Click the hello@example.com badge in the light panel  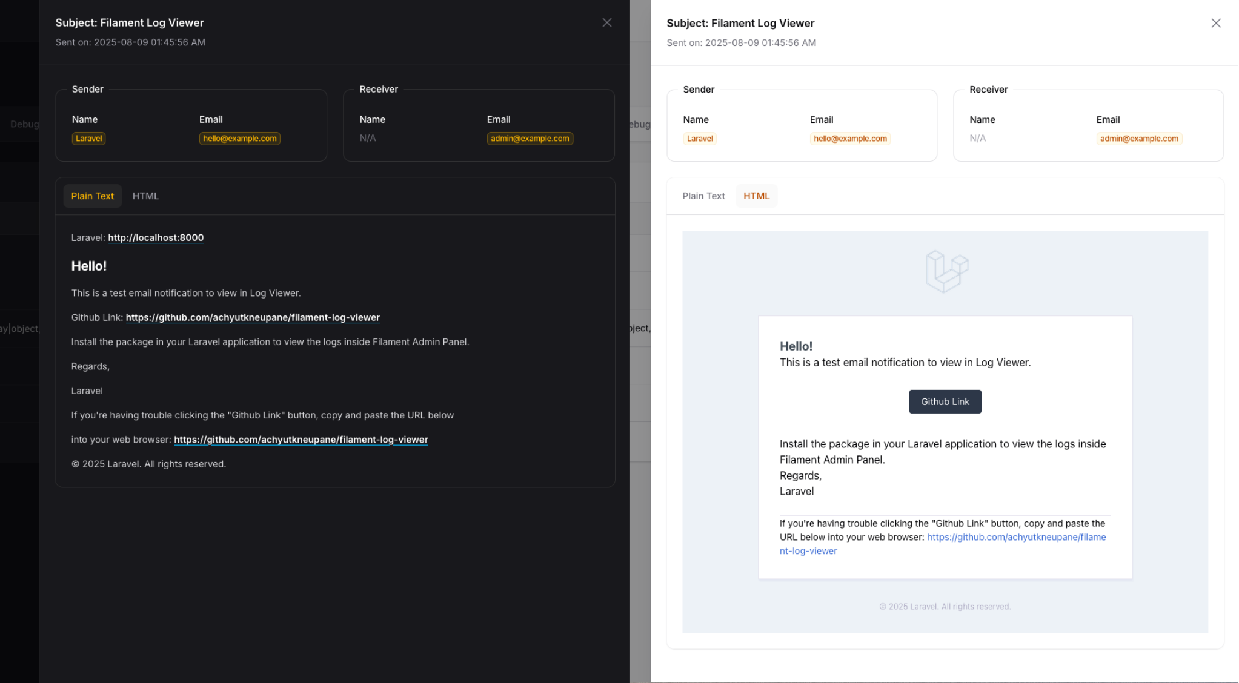(850, 139)
